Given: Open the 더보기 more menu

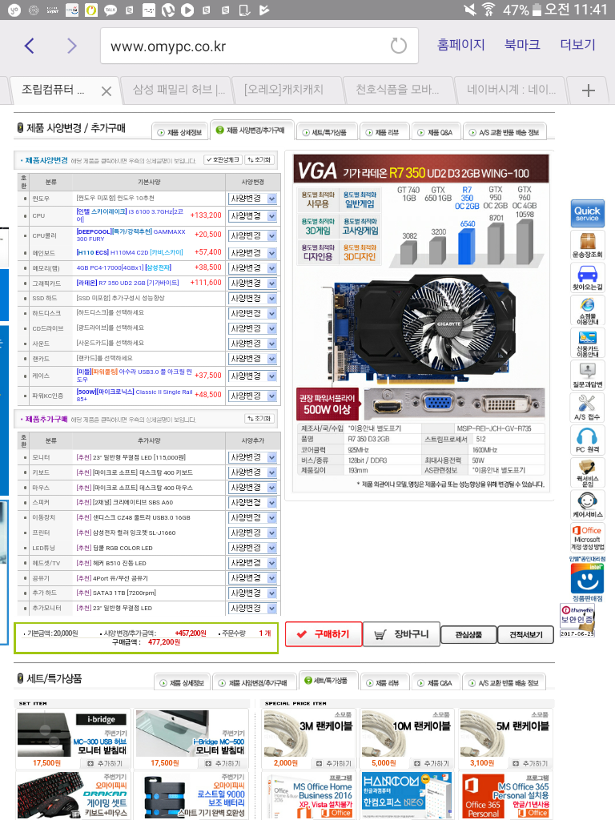Looking at the screenshot, I should [x=578, y=45].
